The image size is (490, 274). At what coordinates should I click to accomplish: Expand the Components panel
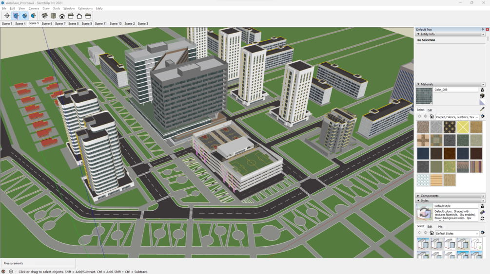tap(418, 196)
